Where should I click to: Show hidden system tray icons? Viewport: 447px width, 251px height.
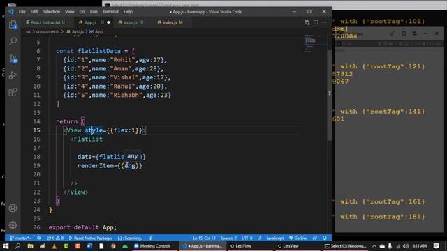[374, 246]
